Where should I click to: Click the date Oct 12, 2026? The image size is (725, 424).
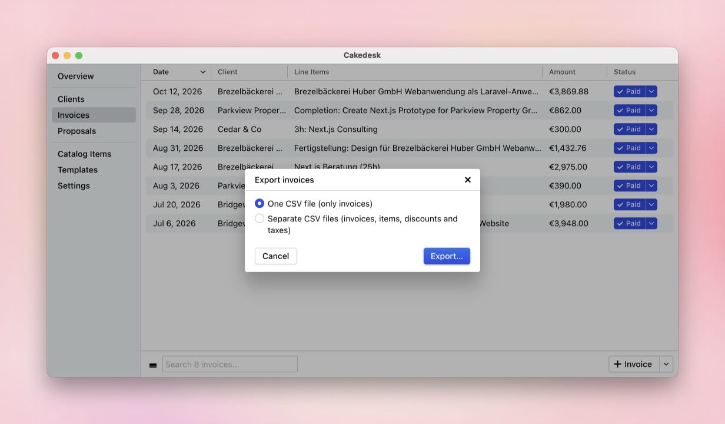click(177, 91)
